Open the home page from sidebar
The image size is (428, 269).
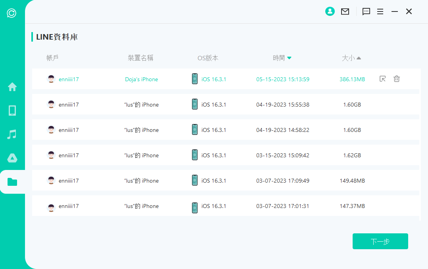point(12,87)
